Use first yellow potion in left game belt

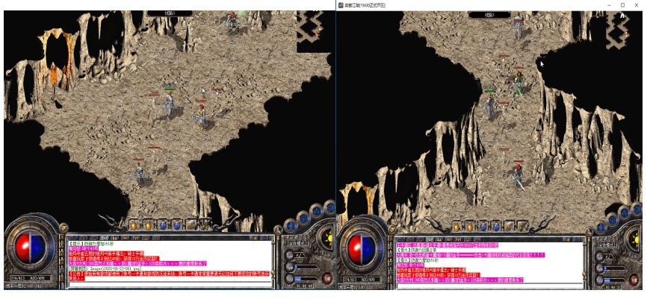click(x=134, y=225)
